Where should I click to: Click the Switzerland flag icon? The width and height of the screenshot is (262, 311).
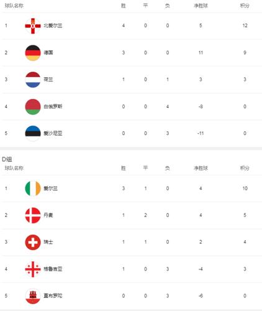click(x=33, y=242)
